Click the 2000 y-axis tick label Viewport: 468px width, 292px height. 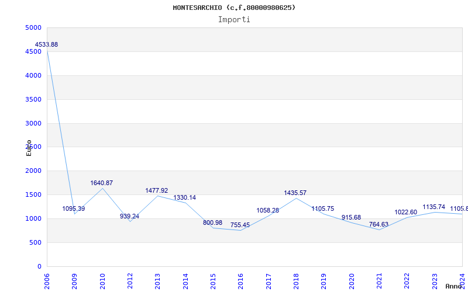click(33, 171)
